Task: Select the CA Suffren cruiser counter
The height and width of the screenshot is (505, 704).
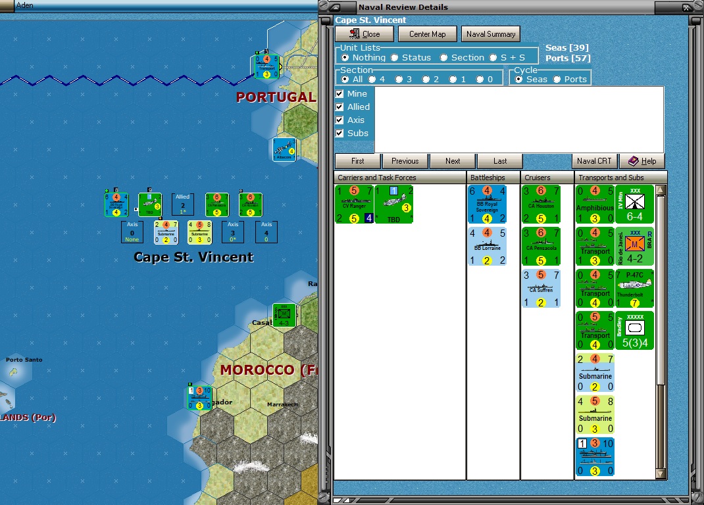Action: coord(541,289)
